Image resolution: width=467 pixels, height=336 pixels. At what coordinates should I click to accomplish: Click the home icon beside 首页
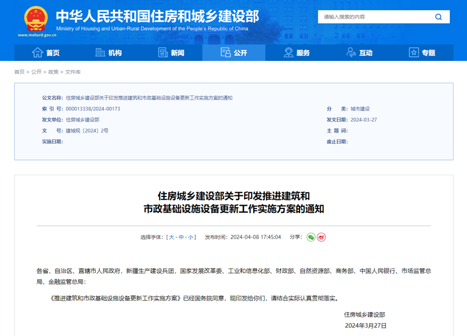38,53
